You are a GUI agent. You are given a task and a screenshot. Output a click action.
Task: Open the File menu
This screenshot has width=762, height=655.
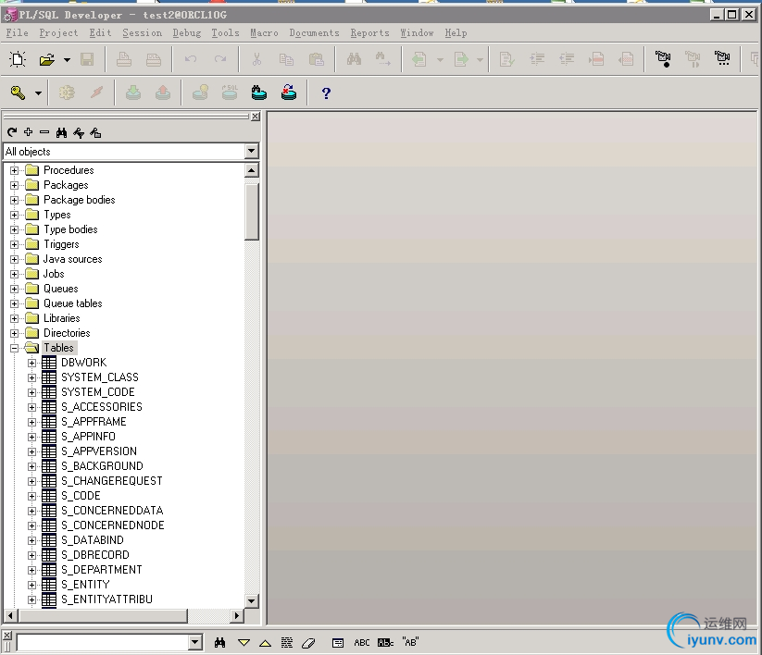pos(17,33)
